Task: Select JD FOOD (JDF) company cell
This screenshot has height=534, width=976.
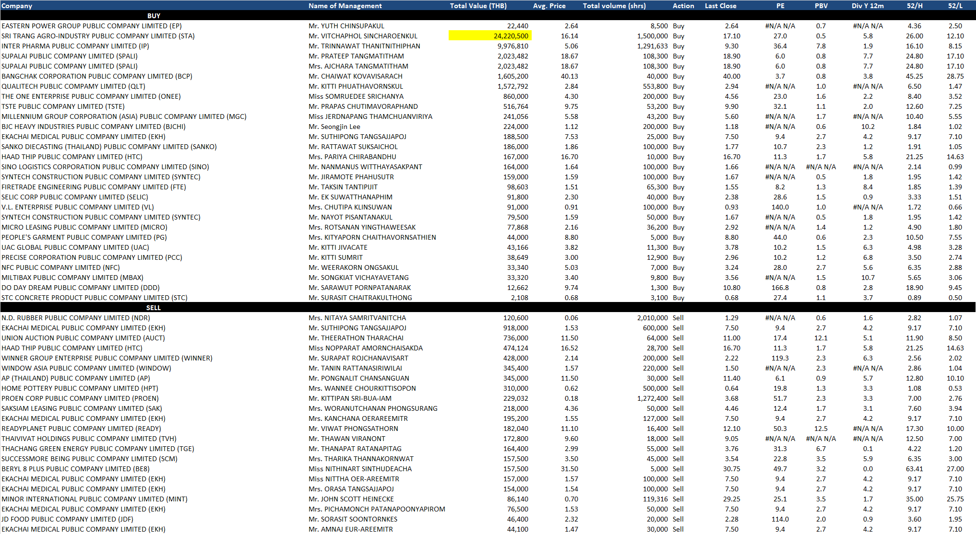Action: pyautogui.click(x=67, y=519)
